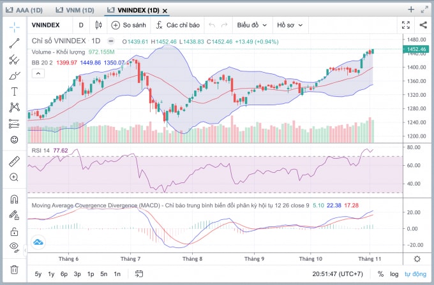Click trash icon to remove drawings
The width and height of the screenshot is (434, 285).
click(15, 269)
